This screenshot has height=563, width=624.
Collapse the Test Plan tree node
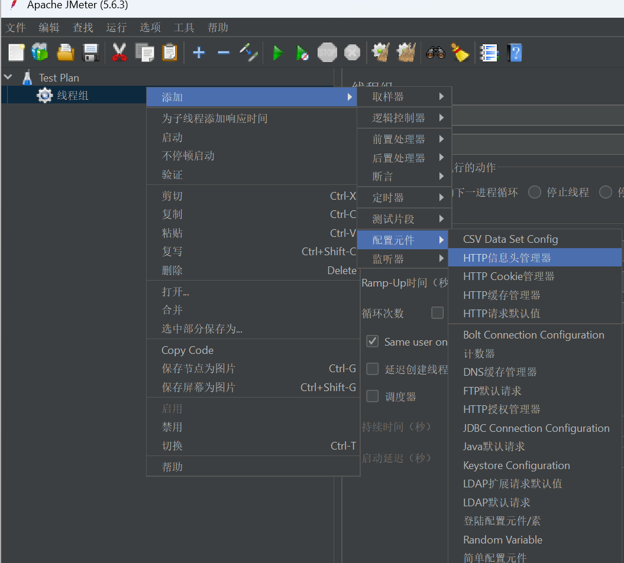8,77
